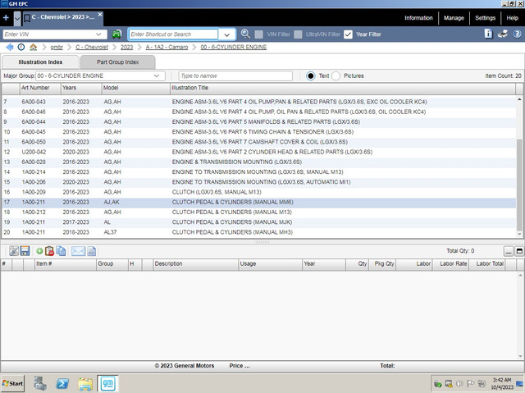Open the C - Chevrolet breadcrumb link
Image resolution: width=525 pixels, height=393 pixels.
92,48
